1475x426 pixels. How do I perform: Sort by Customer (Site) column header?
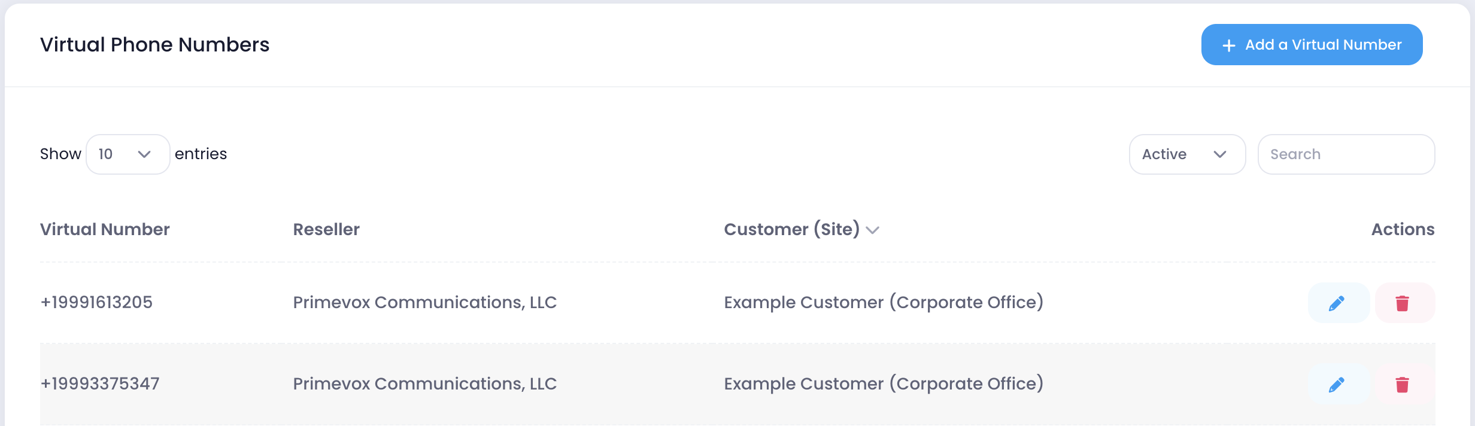(x=791, y=229)
